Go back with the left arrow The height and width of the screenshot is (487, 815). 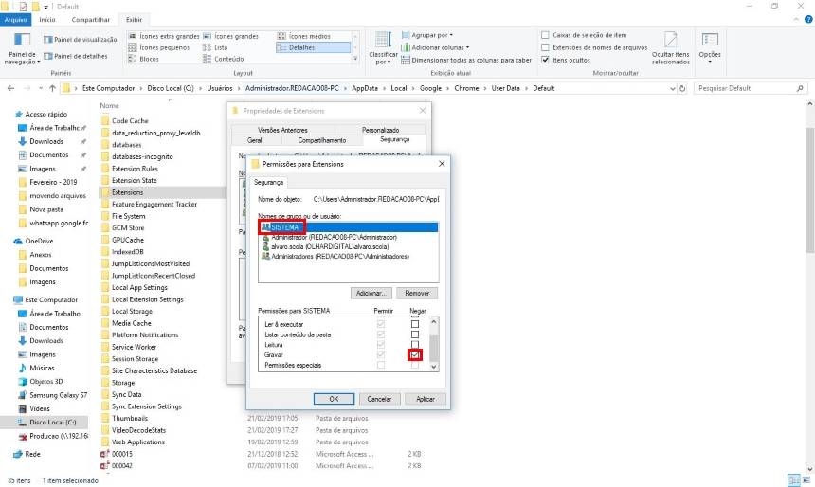pos(11,88)
